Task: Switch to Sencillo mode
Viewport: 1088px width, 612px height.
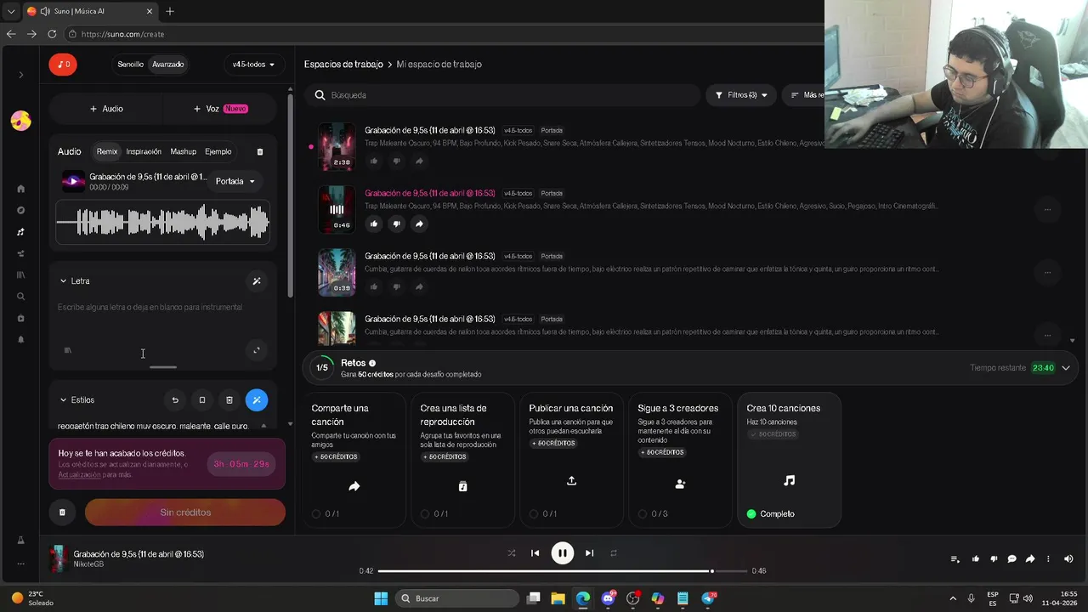Action: 130,65
